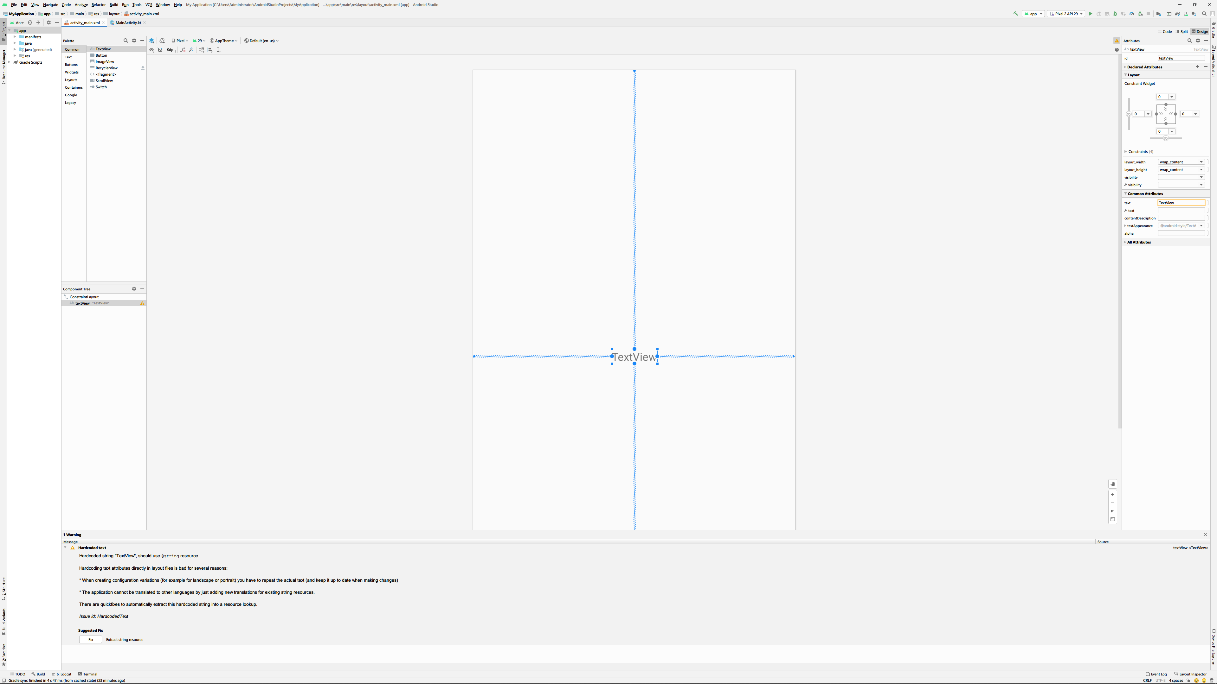Toggle autoconnect to parent magnet
The image size is (1217, 684).
(160, 50)
